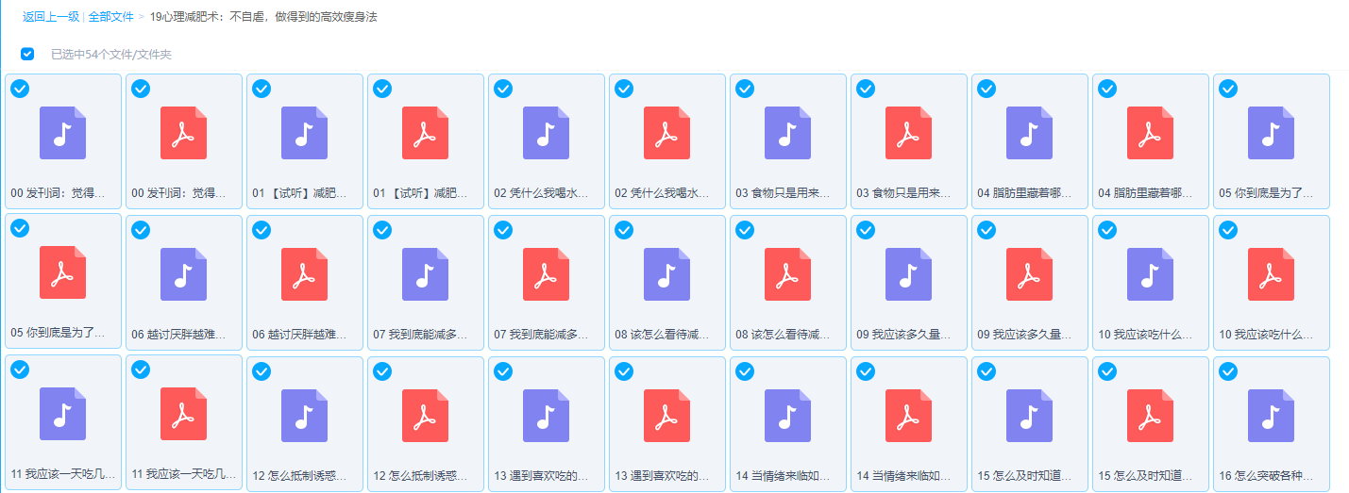The height and width of the screenshot is (493, 1349).
Task: Untick the 14 当情绪来临如 PDF file checkmark
Action: coord(866,370)
